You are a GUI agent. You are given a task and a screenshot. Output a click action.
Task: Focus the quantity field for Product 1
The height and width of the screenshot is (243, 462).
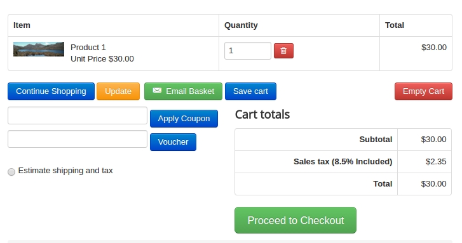(x=247, y=51)
